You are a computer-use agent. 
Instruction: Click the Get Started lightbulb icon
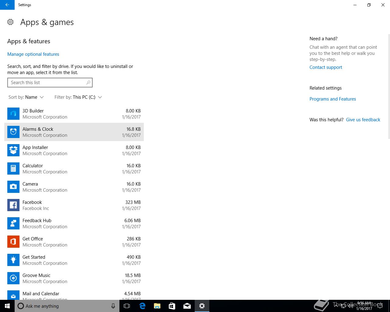click(13, 260)
